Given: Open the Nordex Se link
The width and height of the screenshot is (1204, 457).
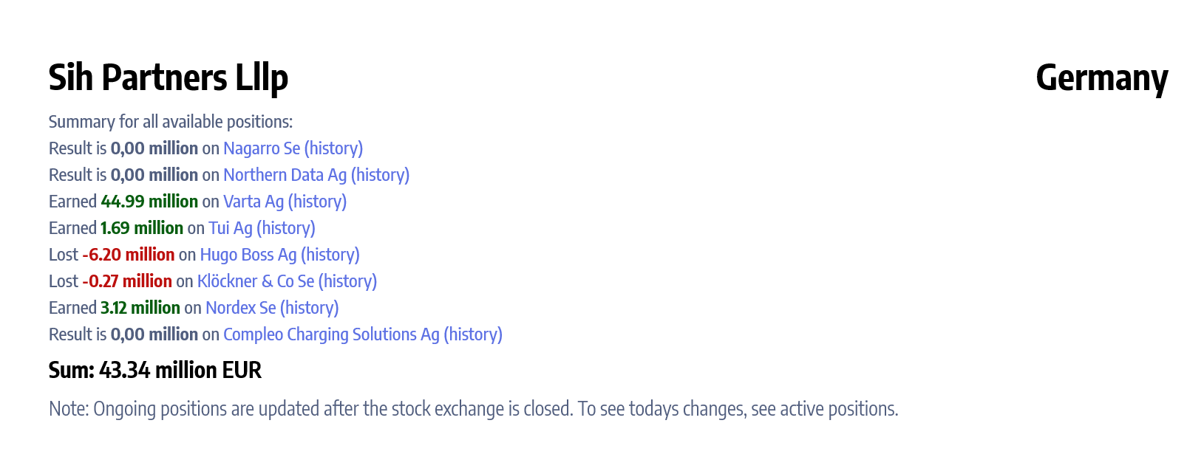Looking at the screenshot, I should [x=240, y=308].
